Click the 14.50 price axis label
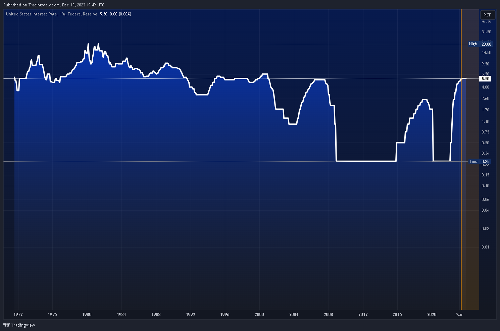500x331 pixels. (x=486, y=53)
